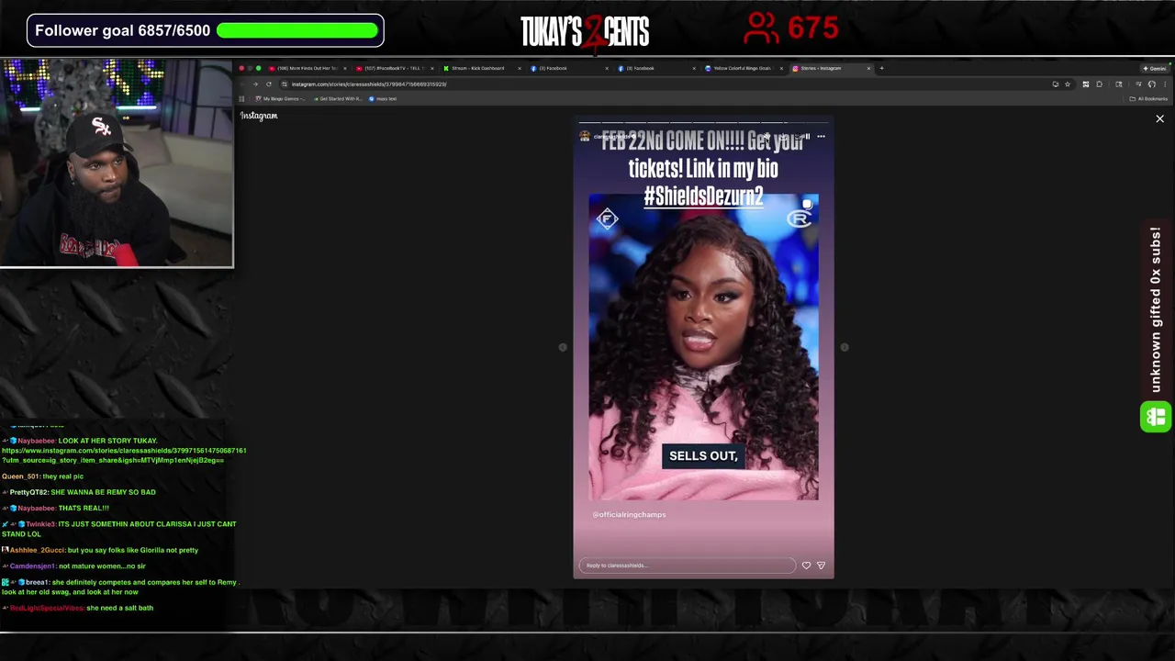Share the story via paper plane icon
Image resolution: width=1175 pixels, height=661 pixels.
pos(821,566)
